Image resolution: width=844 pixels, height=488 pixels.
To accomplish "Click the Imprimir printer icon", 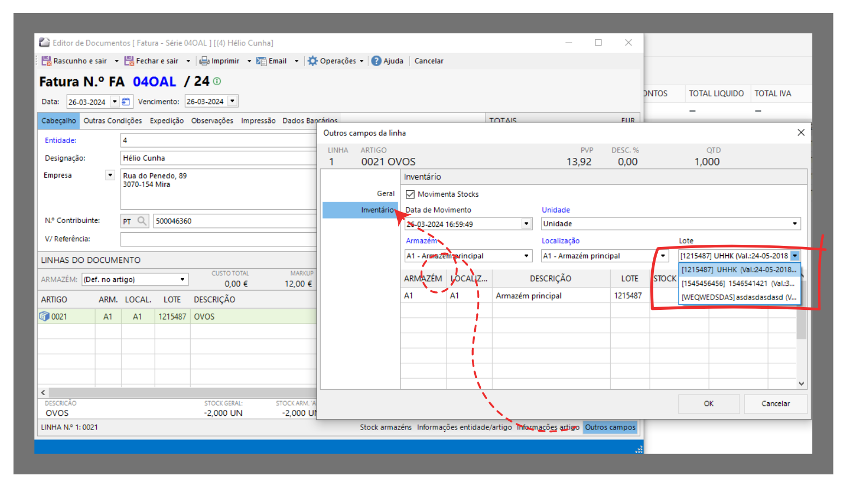I will coord(204,61).
